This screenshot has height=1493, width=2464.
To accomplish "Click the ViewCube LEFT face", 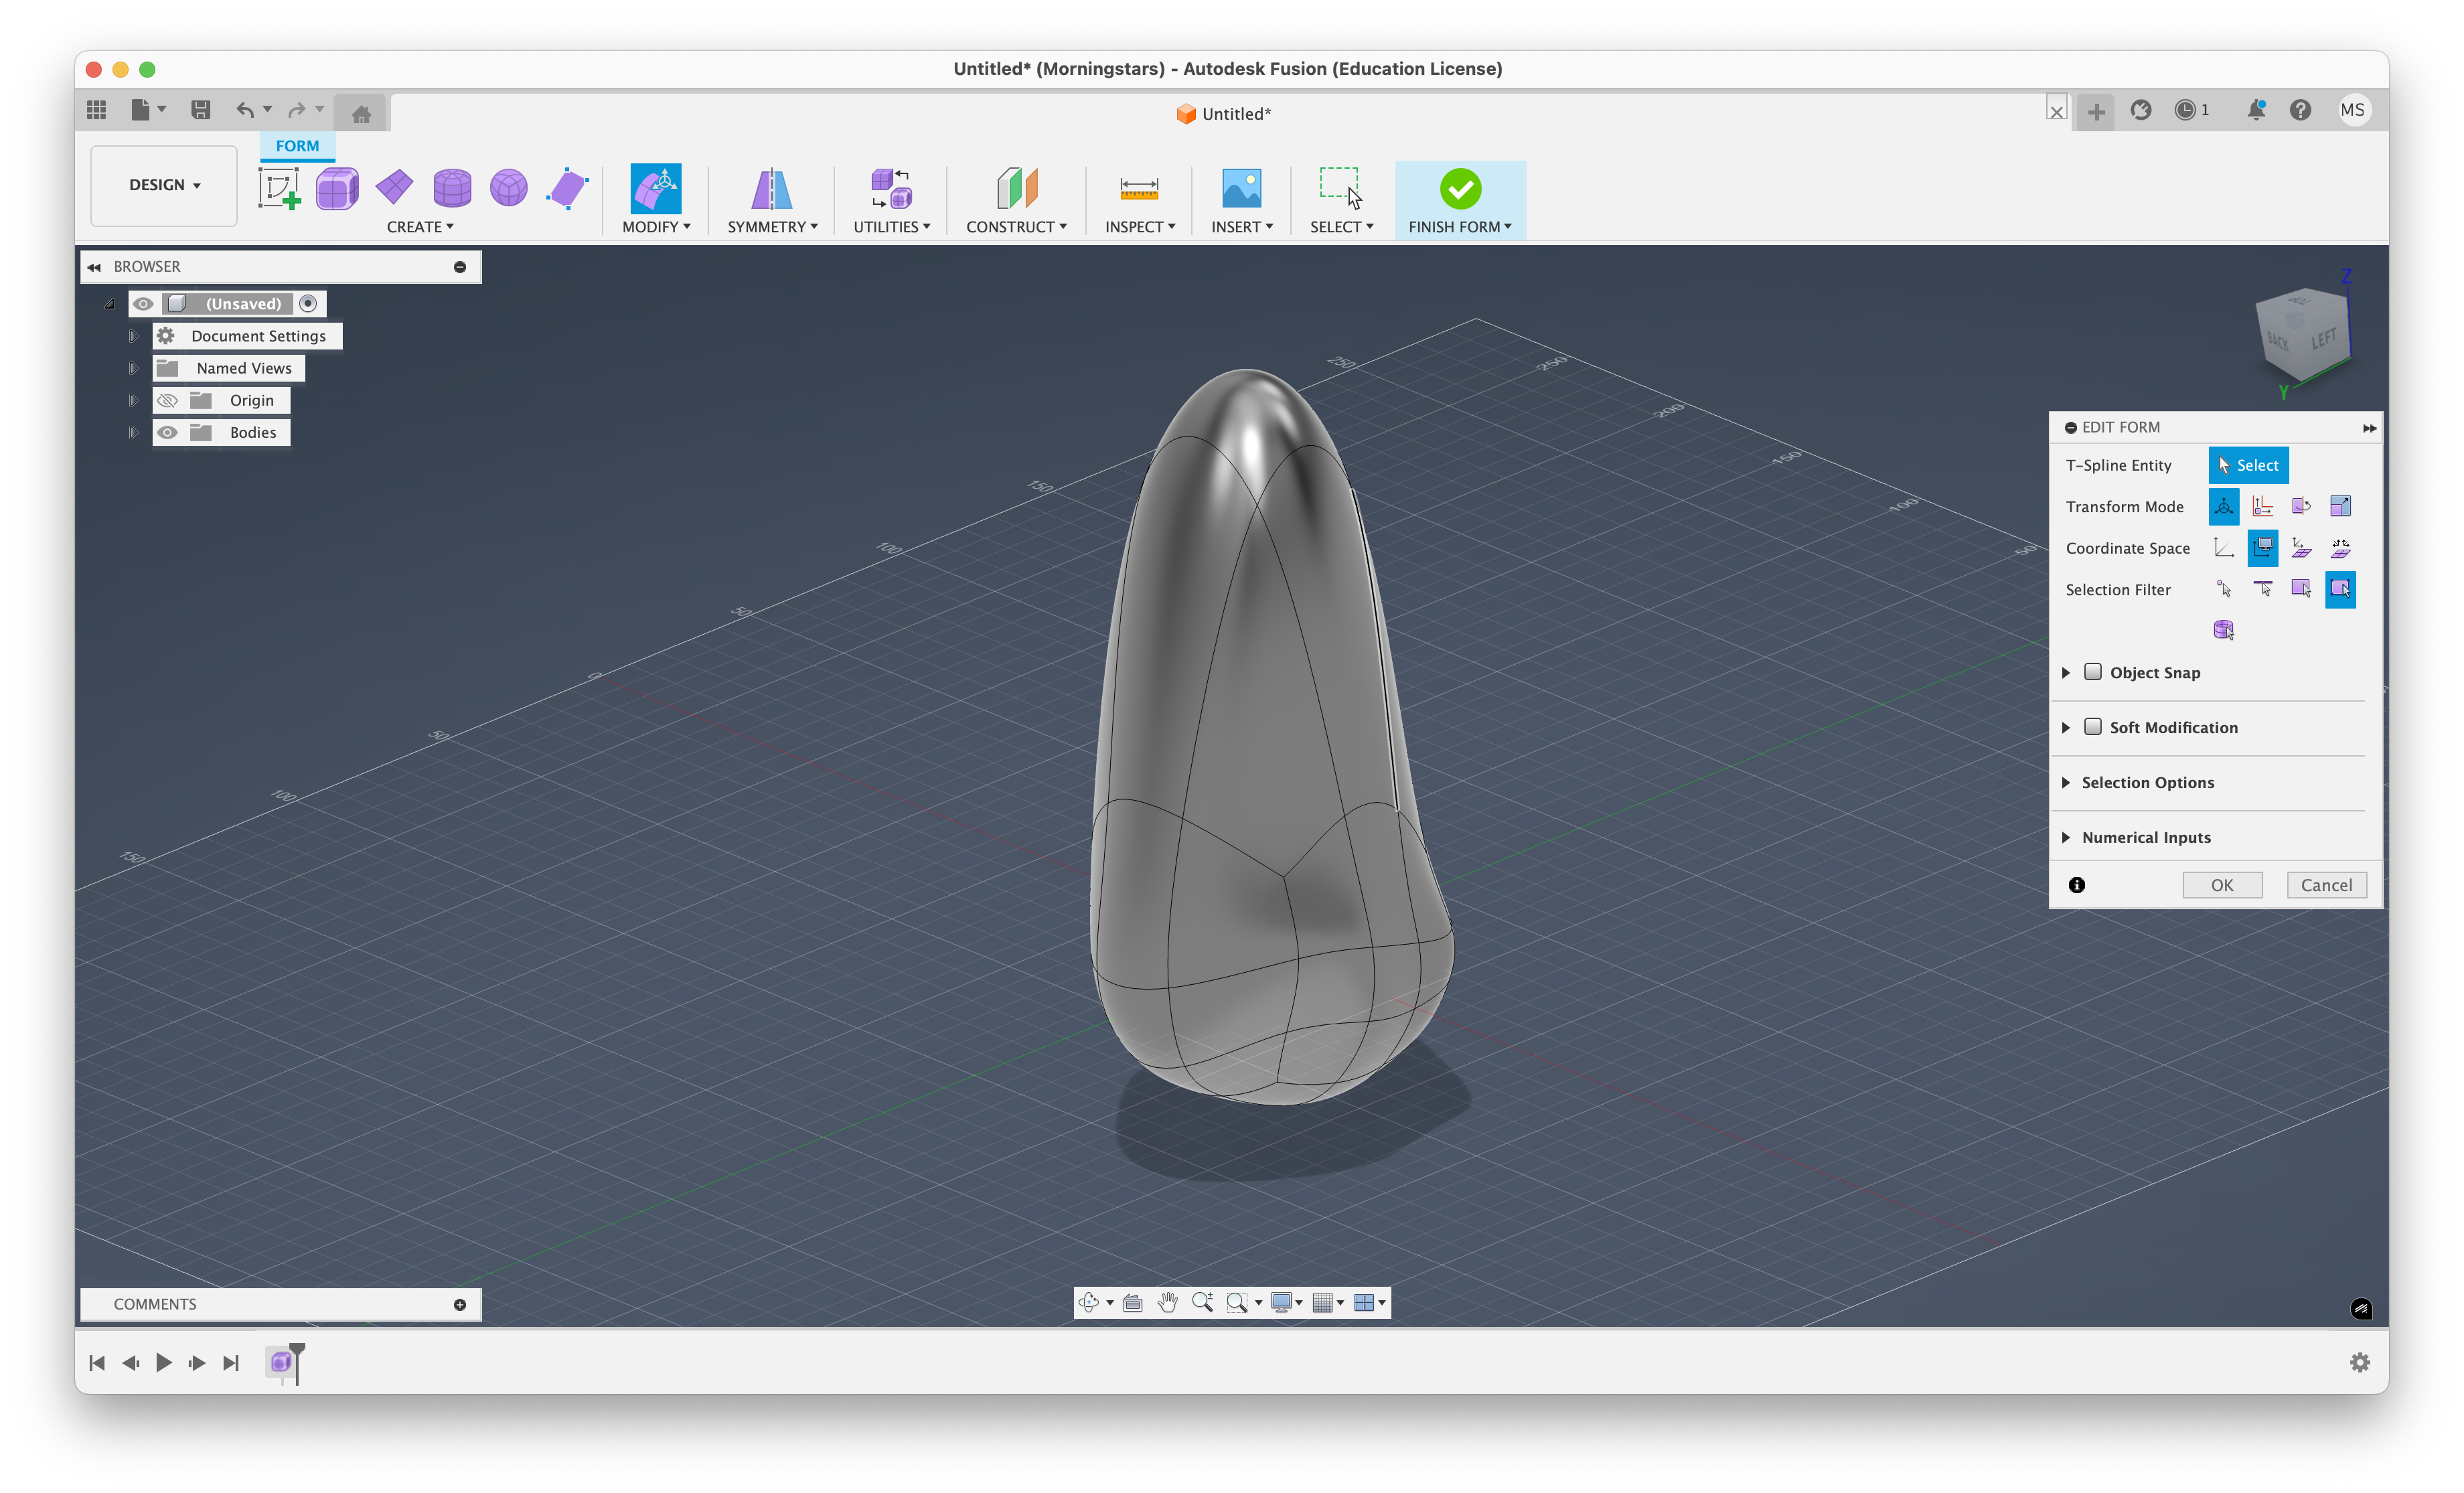I will point(2323,338).
